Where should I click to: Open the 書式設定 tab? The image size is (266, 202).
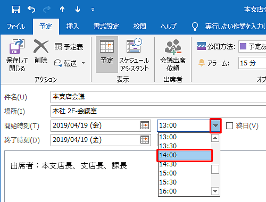106,27
